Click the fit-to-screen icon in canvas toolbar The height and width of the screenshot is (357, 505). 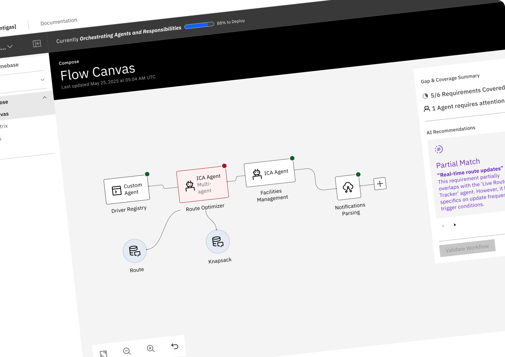(103, 353)
